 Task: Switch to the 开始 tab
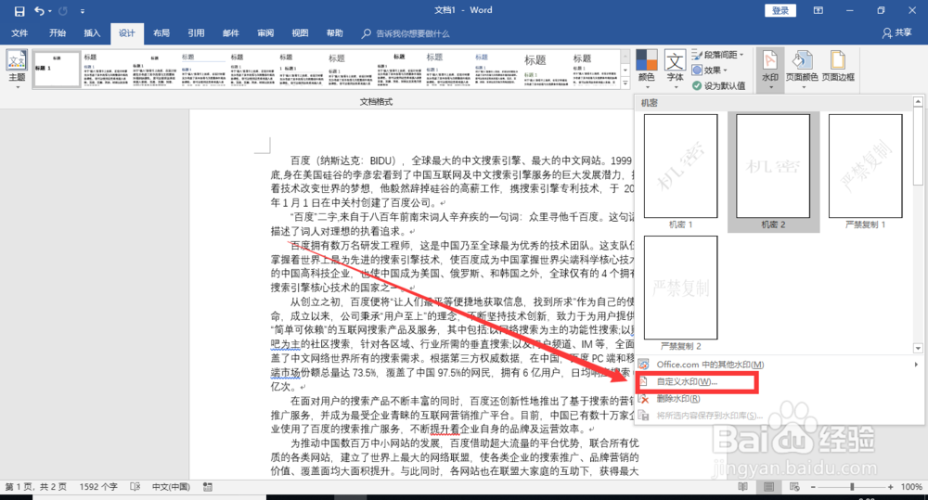(x=58, y=33)
